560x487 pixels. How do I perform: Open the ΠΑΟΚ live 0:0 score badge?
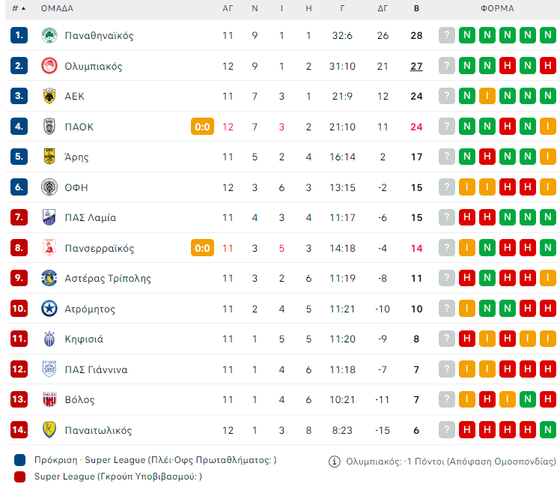[x=202, y=127]
